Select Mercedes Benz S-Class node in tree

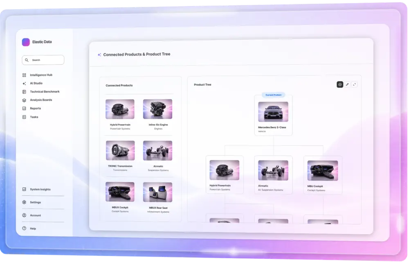(273, 115)
